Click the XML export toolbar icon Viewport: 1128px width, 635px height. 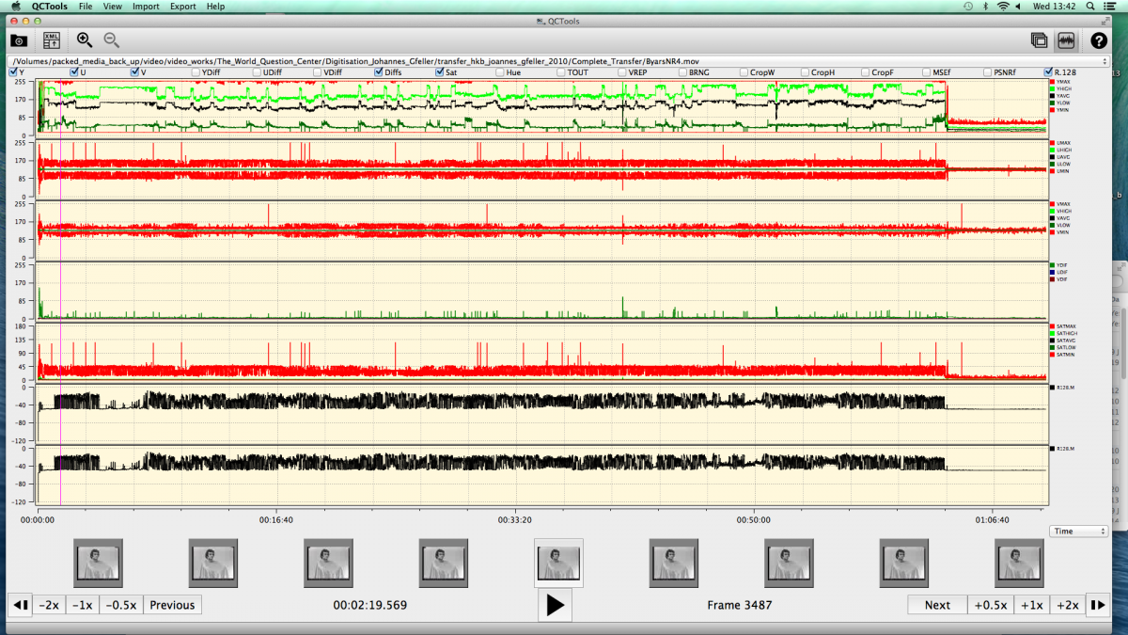tap(51, 40)
